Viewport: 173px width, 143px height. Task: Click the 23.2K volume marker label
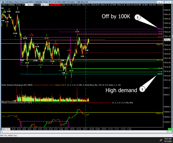coord(37,46)
